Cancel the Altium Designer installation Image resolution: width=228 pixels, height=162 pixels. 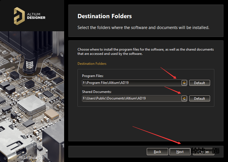click(x=203, y=152)
